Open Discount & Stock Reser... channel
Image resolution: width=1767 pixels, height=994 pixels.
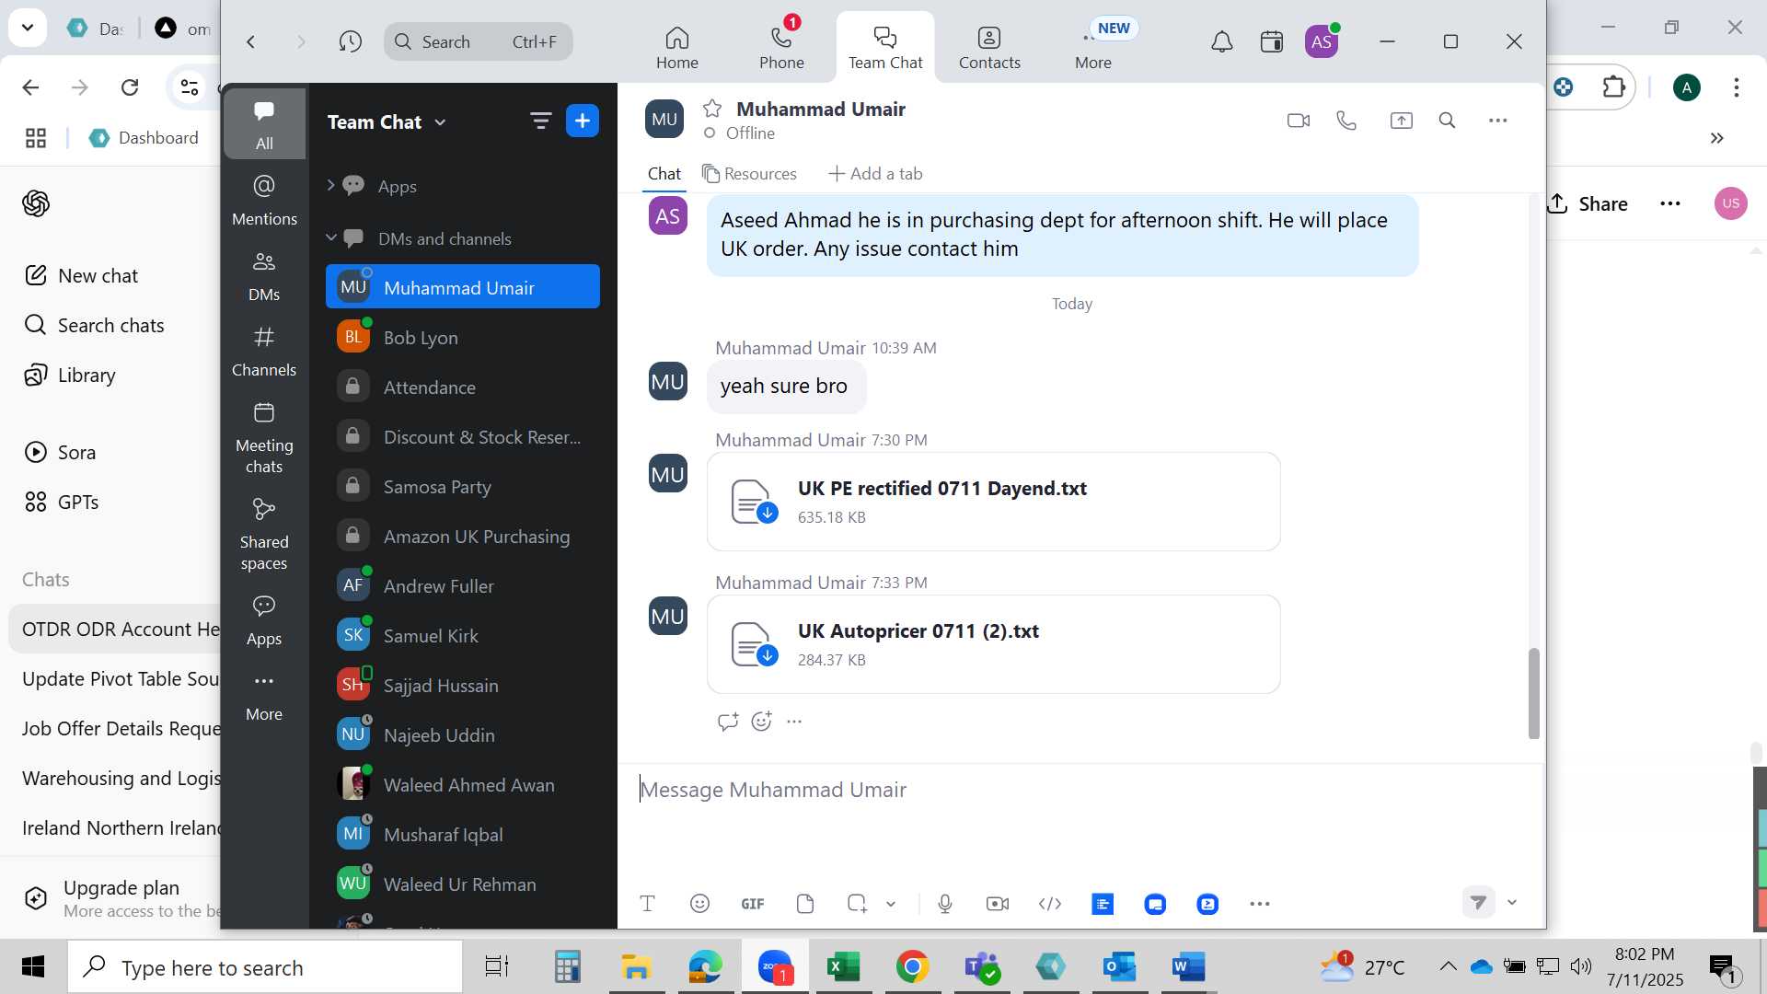[x=462, y=437]
